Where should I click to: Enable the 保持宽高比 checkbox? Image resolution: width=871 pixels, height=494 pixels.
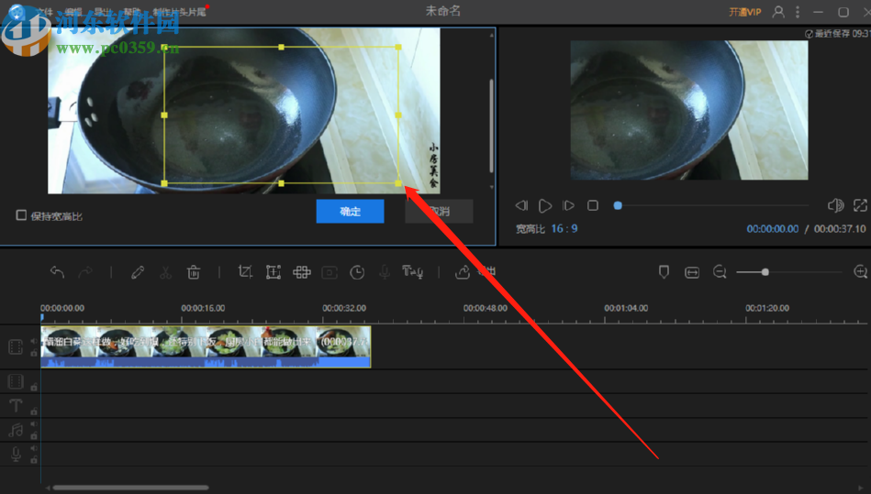[21, 215]
